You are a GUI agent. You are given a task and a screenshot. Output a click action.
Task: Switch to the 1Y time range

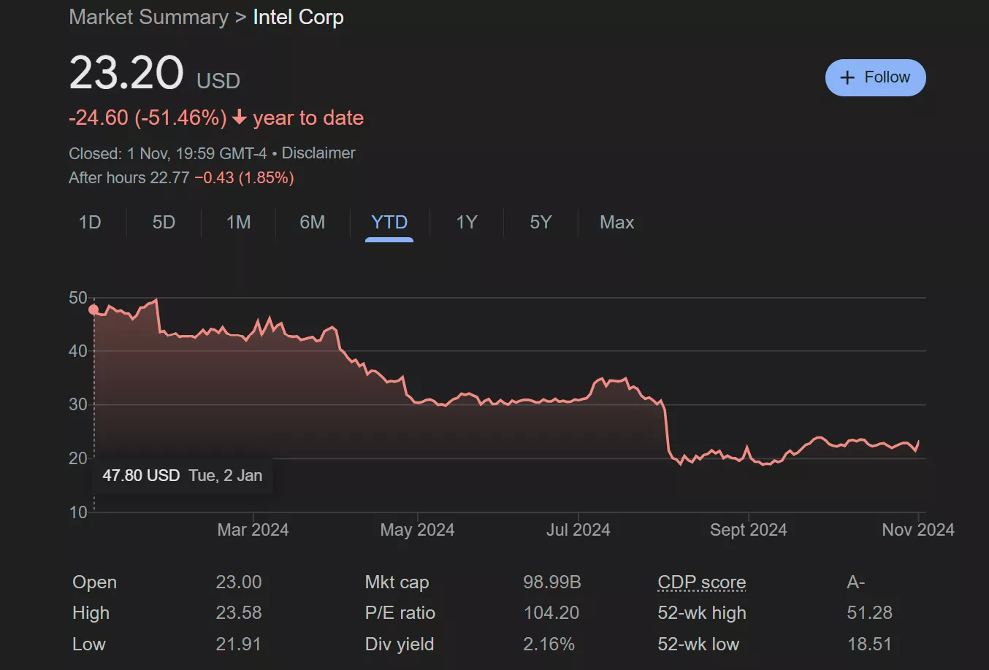(467, 223)
